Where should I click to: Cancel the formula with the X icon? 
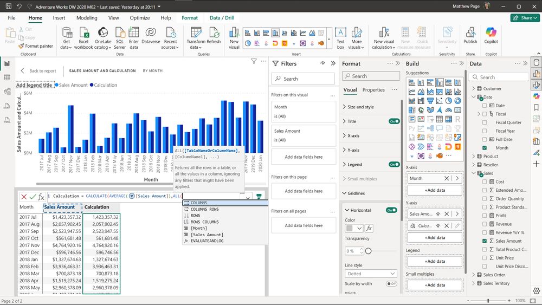[x=24, y=197]
